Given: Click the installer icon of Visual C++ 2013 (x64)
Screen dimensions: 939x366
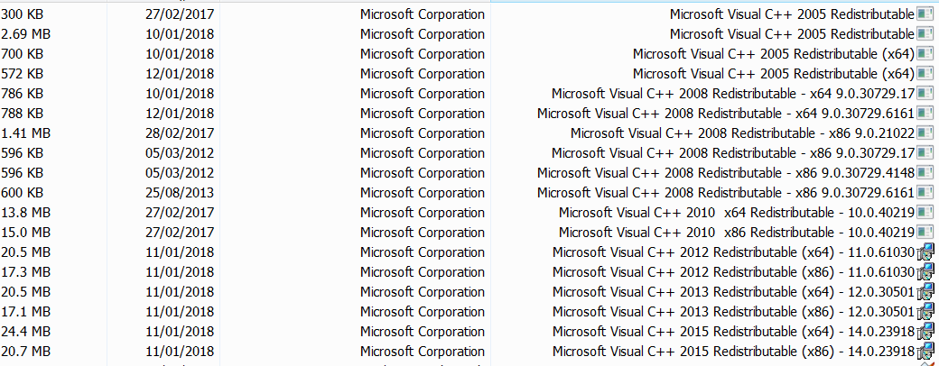Looking at the screenshot, I should point(925,292).
